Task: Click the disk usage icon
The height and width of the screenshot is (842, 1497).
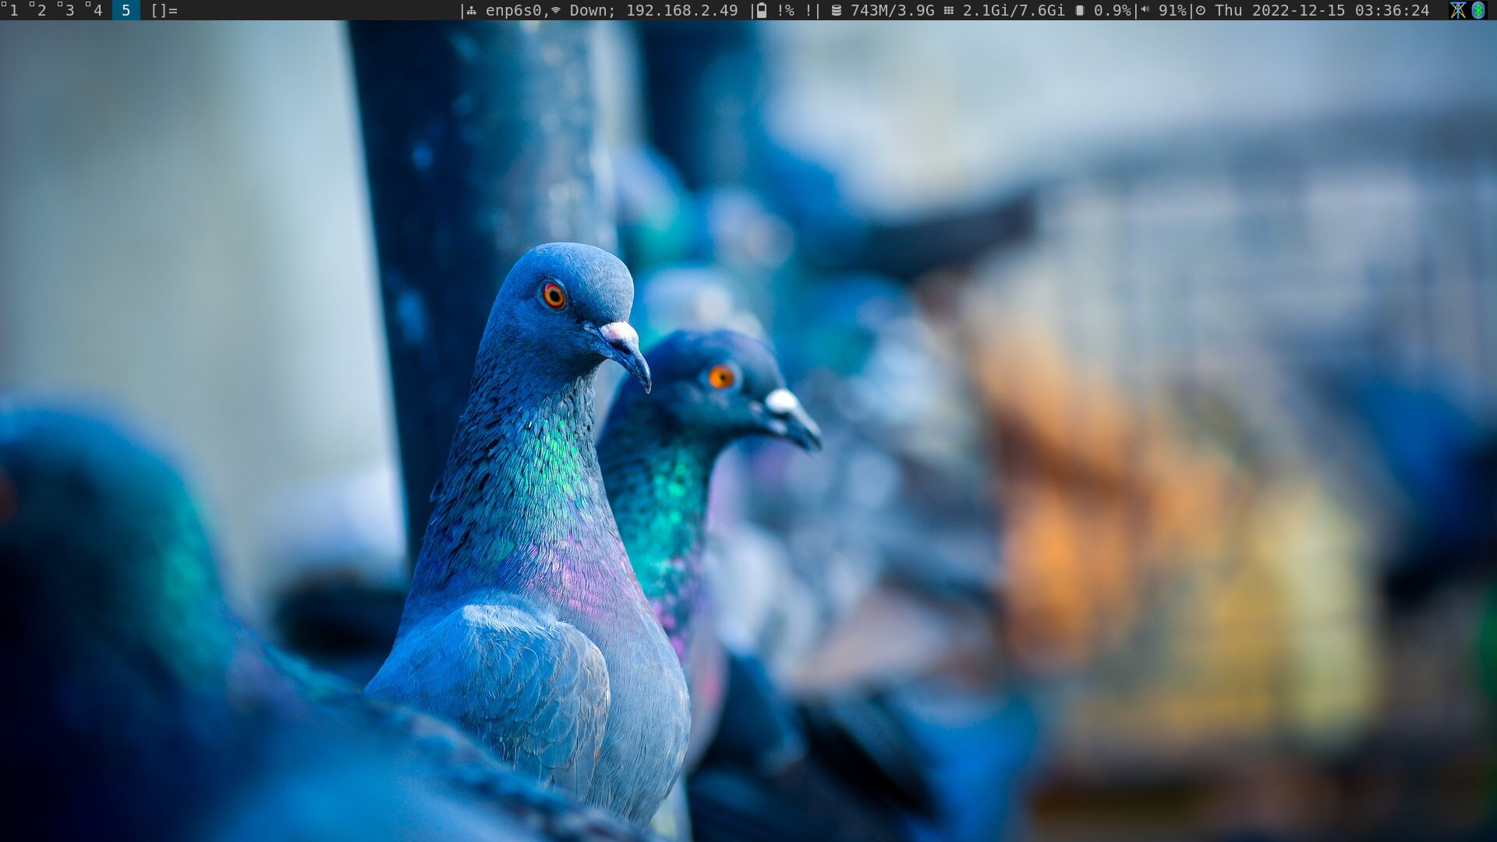Action: (x=837, y=11)
